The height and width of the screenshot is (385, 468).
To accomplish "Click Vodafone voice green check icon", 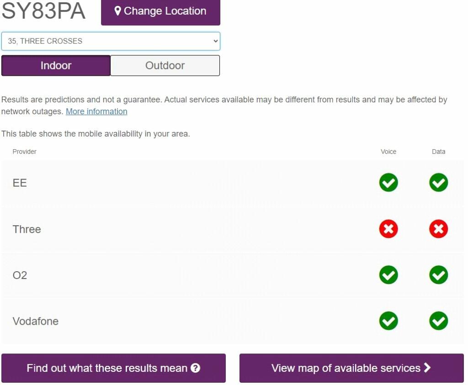I will (388, 321).
